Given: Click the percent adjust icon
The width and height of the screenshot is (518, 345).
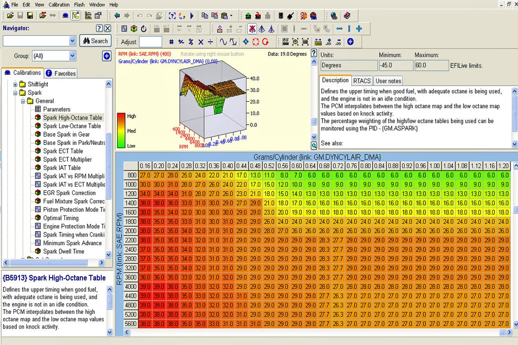Looking at the screenshot, I should pos(191,42).
